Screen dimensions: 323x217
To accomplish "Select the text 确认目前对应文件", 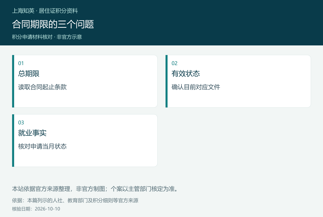I will point(196,87).
